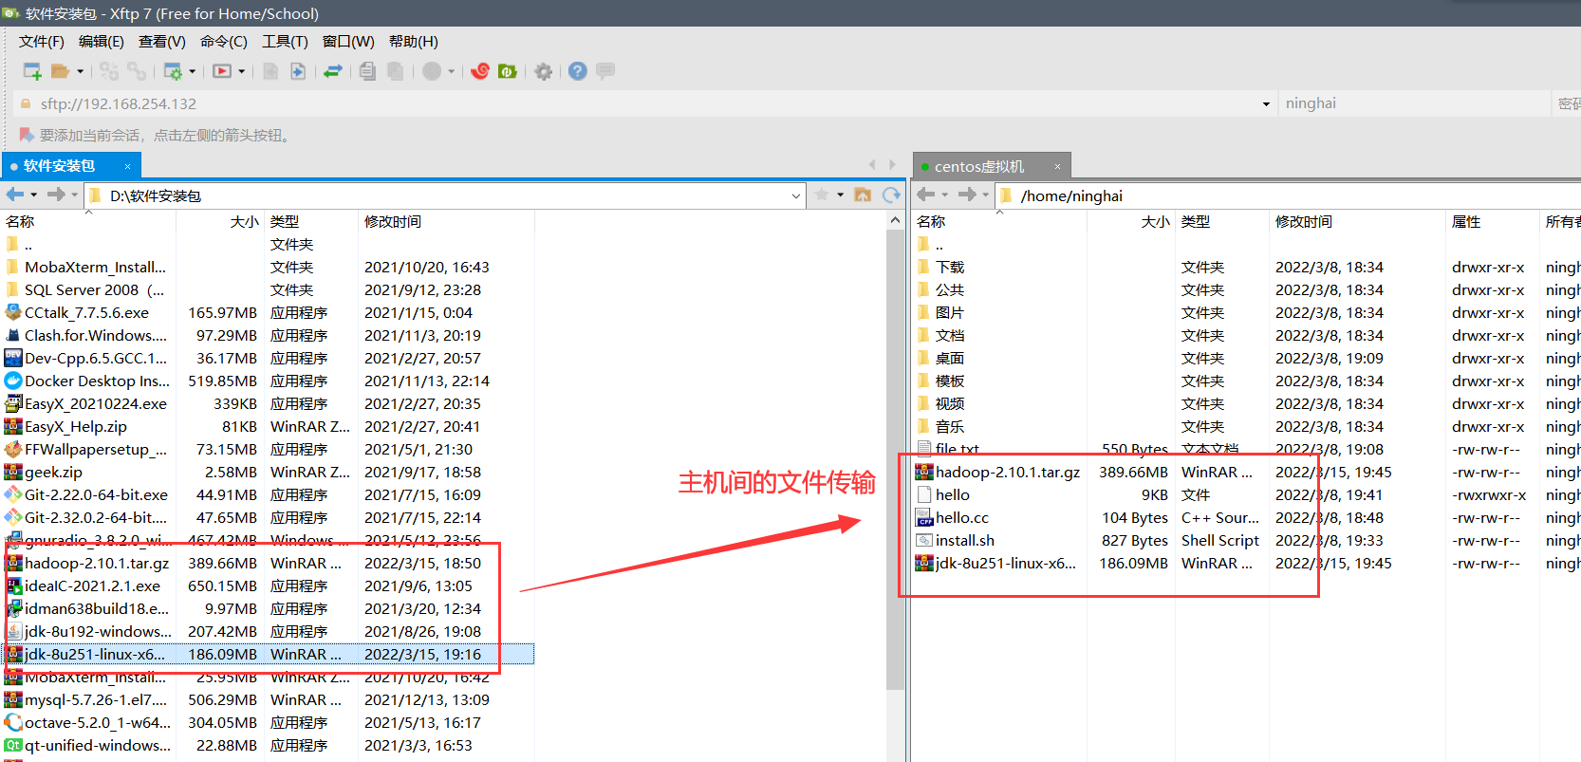Open the 命令(C) menu

coord(224,42)
